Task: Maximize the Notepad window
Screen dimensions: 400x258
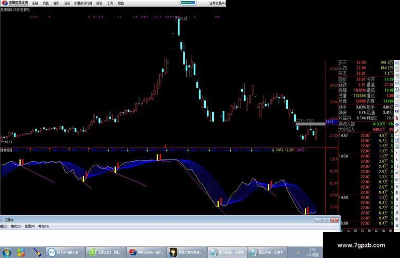Action: tap(326, 220)
